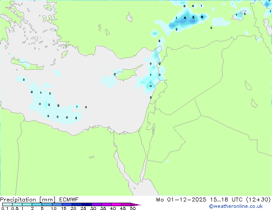This screenshot has height=210, width=272.
Task: Click the 'Precipitation' title word
Action: point(18,200)
